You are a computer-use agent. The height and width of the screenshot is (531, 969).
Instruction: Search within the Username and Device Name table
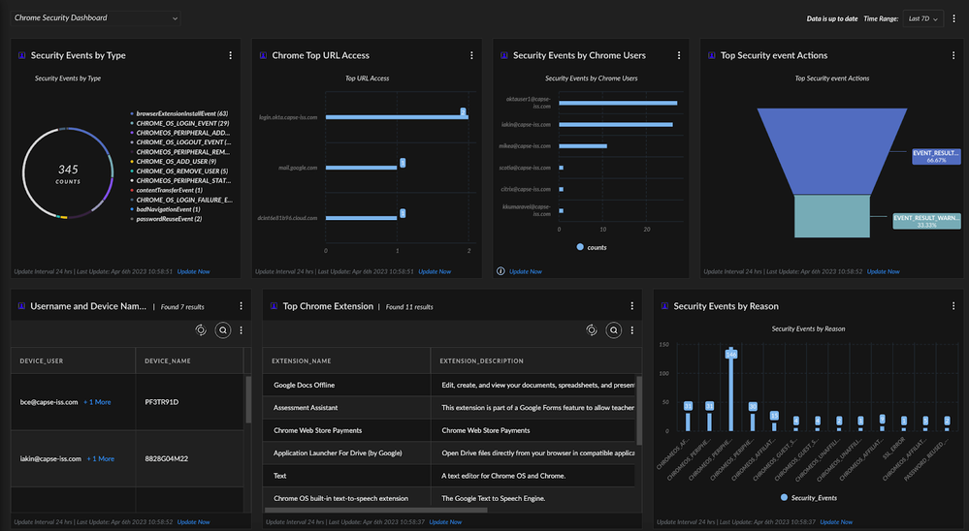(x=223, y=330)
